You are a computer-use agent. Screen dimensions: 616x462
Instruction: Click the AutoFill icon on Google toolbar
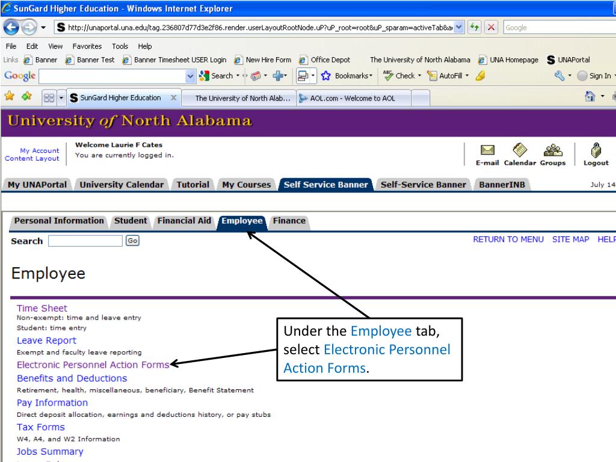(432, 76)
